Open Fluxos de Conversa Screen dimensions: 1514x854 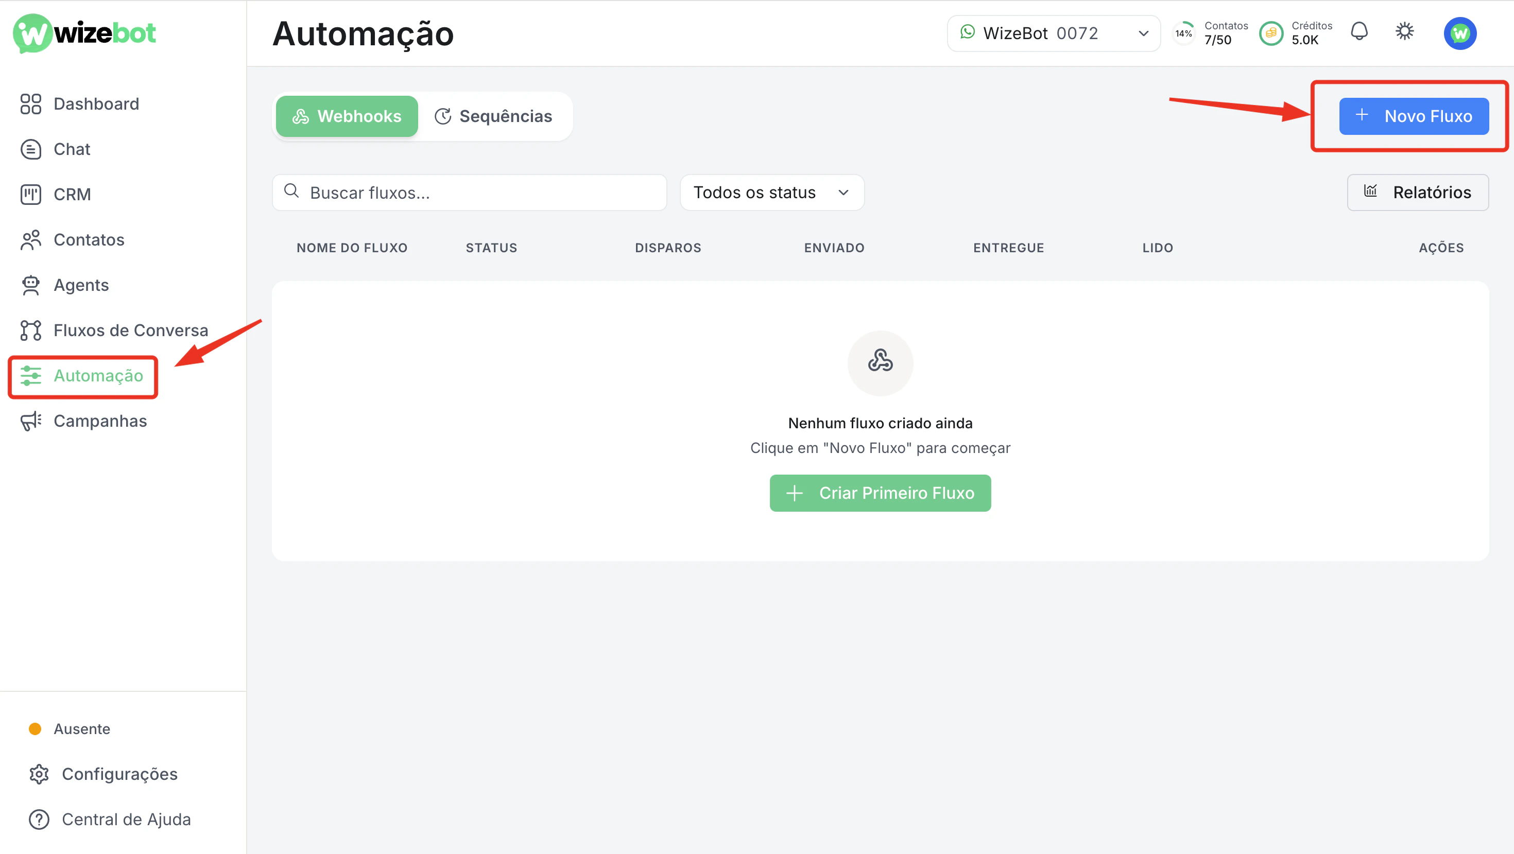[x=130, y=330]
